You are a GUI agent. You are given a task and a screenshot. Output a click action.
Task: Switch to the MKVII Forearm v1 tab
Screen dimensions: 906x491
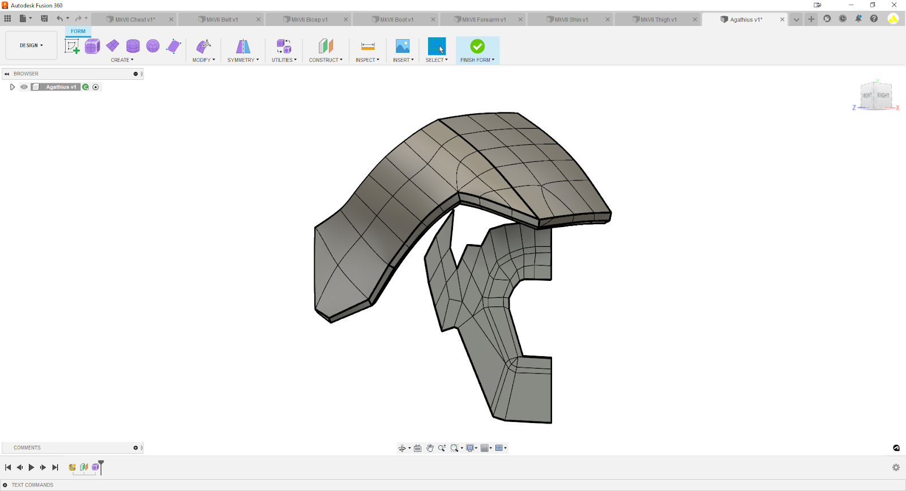click(x=483, y=19)
